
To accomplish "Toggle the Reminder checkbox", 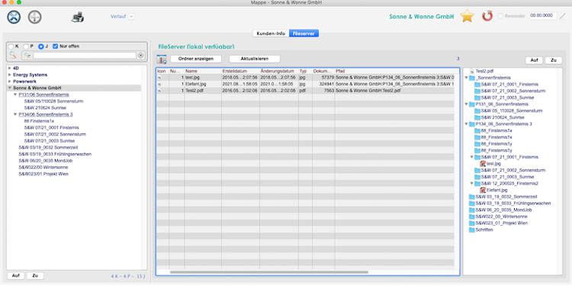I will [500, 16].
